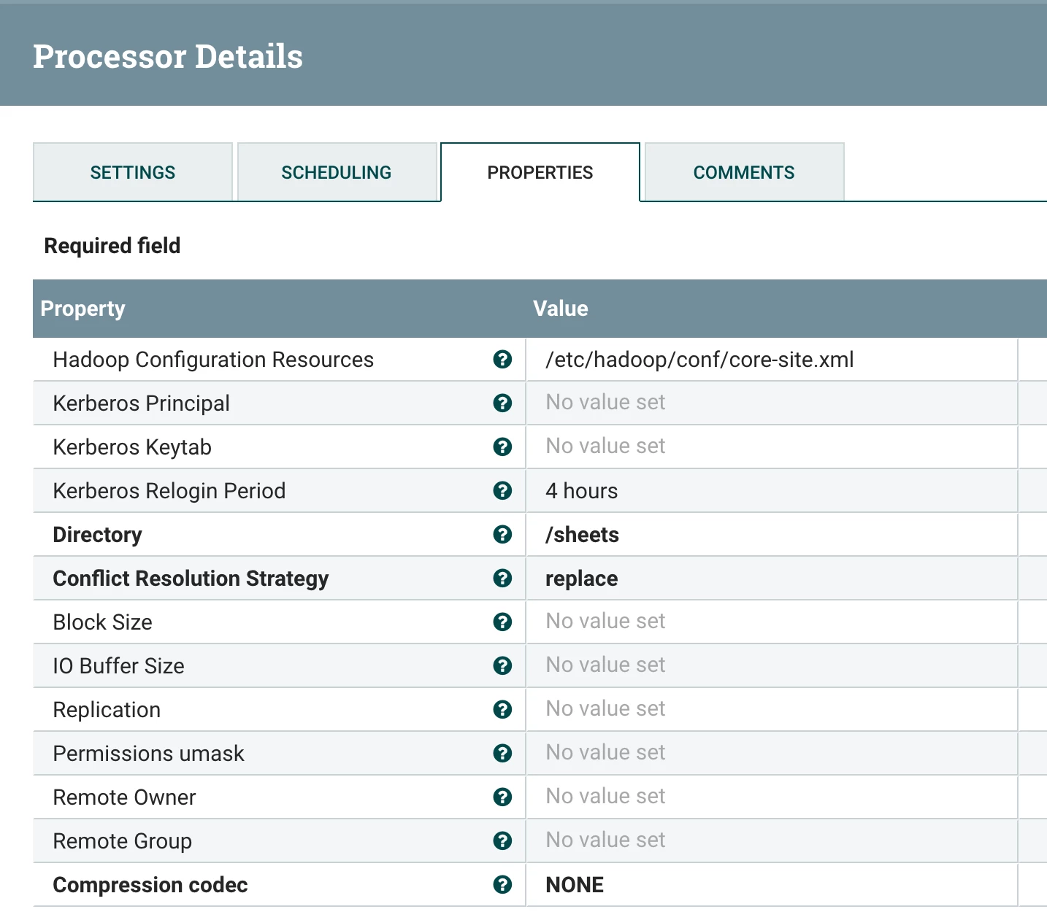
Task: Open help icon for Replication property
Action: [x=502, y=709]
